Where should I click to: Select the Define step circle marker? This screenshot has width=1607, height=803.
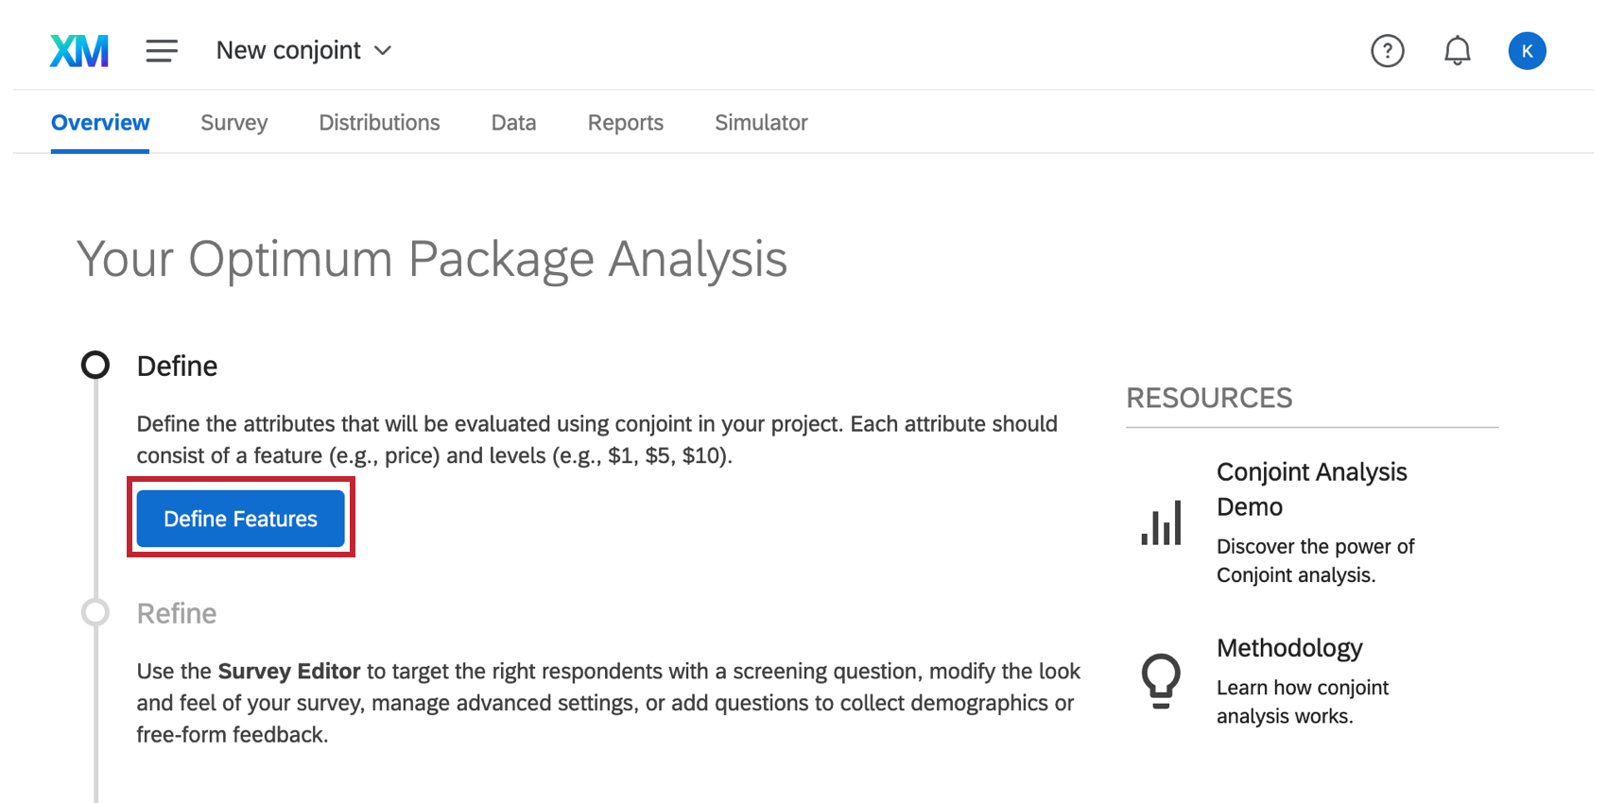click(95, 365)
